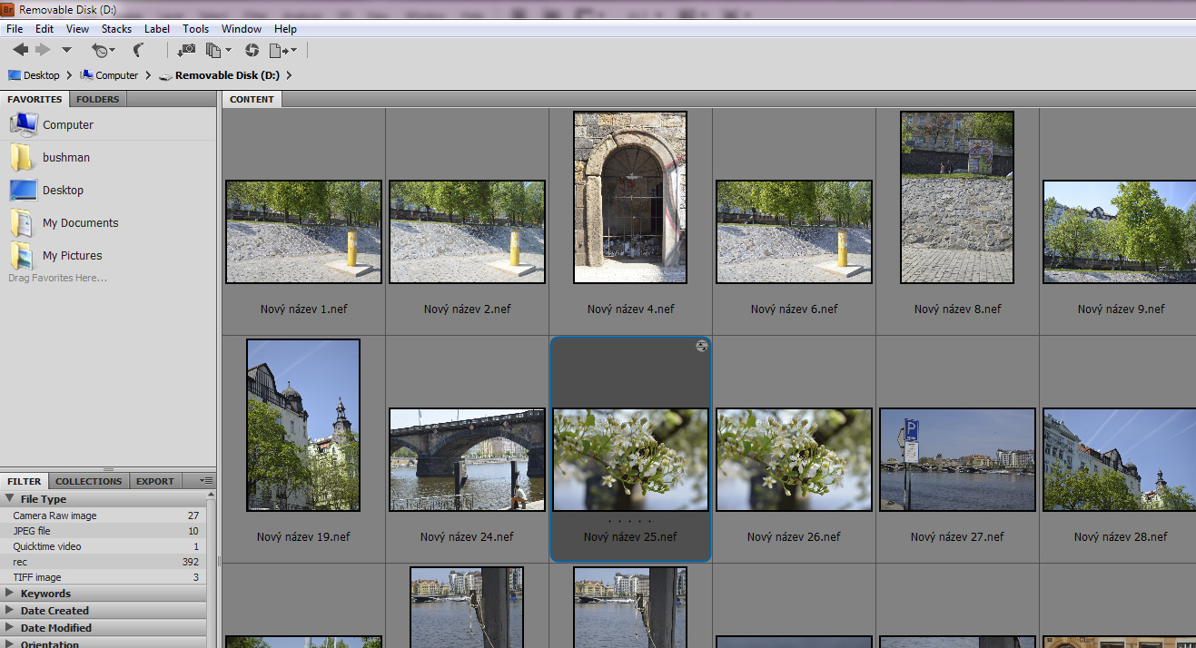1196x648 pixels.
Task: Click the file name Nový název 2.nef
Action: pyautogui.click(x=467, y=309)
